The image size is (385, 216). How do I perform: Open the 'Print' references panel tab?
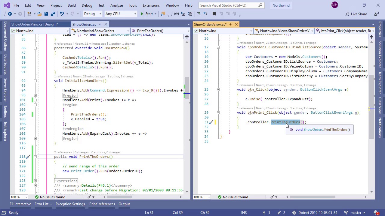(102, 204)
